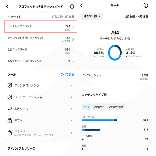This screenshot has height=156, width=156.
Task: Open あなたがシェアしたコンテンツ row label
Action: tap(25, 61)
